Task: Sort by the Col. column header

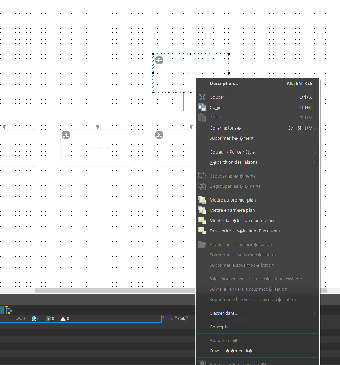Action: 182,319
